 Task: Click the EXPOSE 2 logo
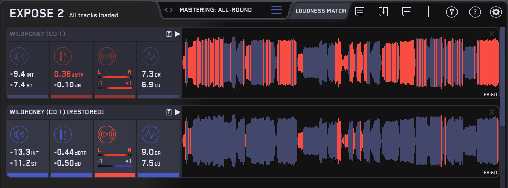point(36,14)
